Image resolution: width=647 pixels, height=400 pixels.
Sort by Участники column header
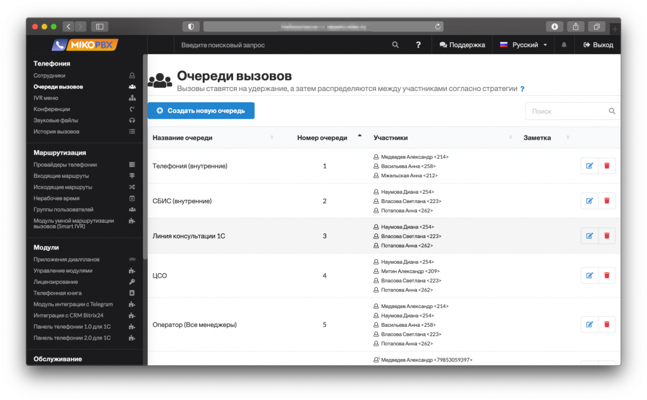coord(390,138)
